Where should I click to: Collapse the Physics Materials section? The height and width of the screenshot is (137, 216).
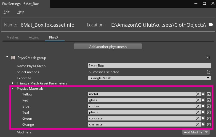click(x=13, y=89)
